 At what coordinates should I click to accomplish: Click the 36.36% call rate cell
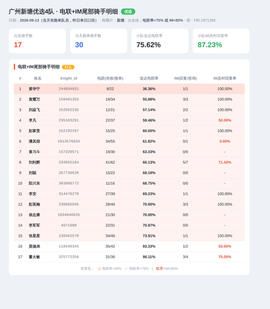tap(149, 89)
